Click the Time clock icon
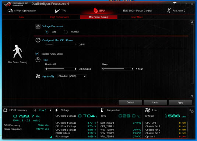This screenshot has width=197, height=141. tap(38, 60)
